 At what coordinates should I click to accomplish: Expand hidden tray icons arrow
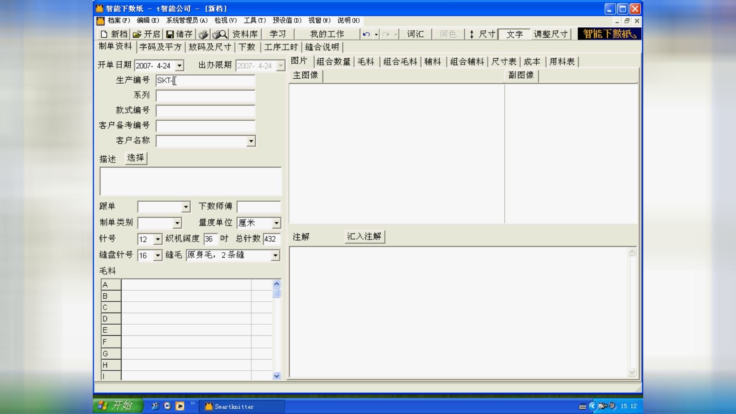[592, 406]
